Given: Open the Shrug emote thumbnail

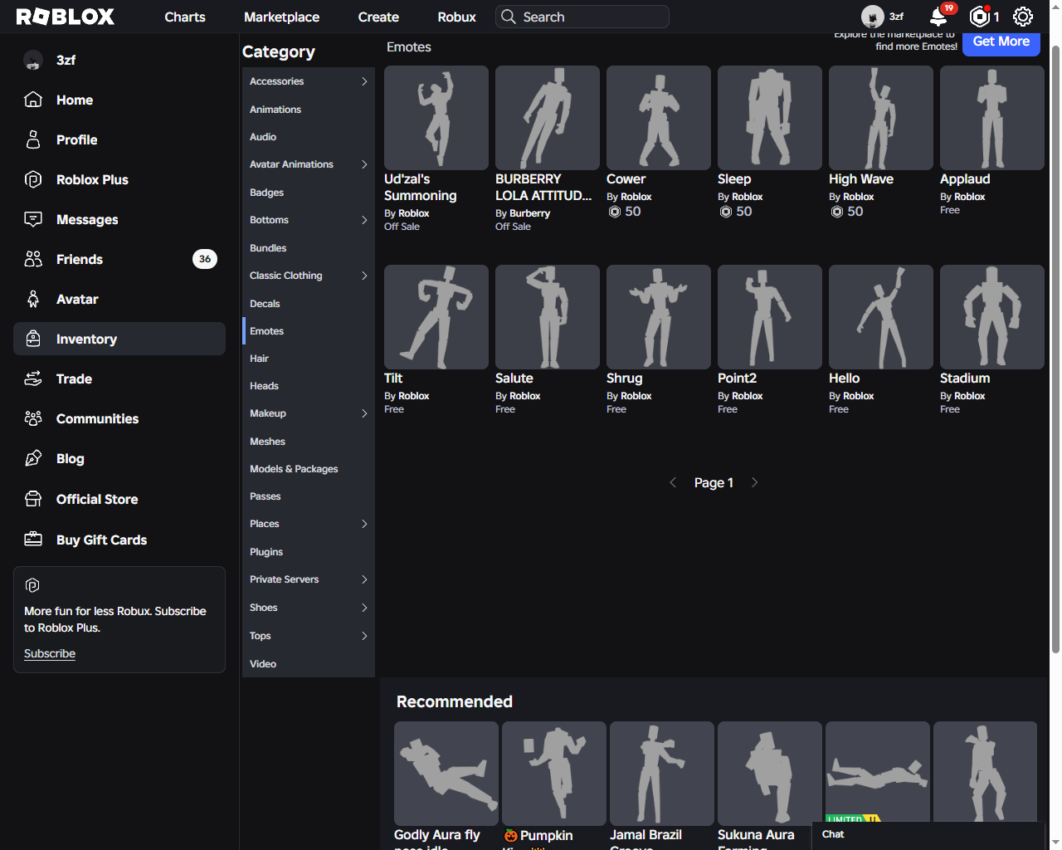Looking at the screenshot, I should (659, 317).
